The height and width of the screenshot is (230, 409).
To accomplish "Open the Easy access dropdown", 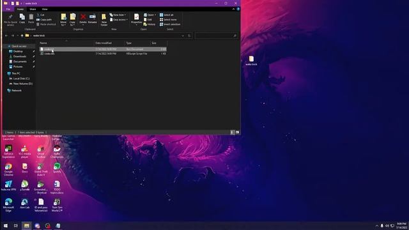I will 119,20.
